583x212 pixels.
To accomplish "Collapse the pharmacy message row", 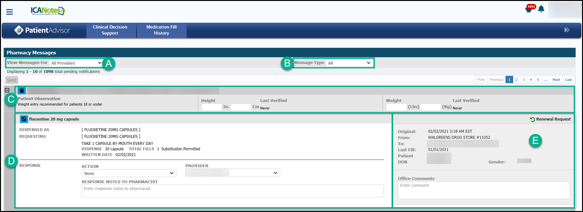I will click(7, 90).
